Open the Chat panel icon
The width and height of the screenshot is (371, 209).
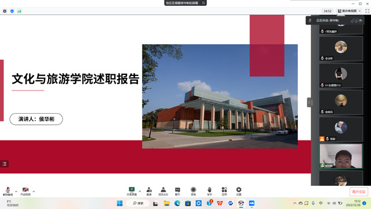[x=177, y=191]
